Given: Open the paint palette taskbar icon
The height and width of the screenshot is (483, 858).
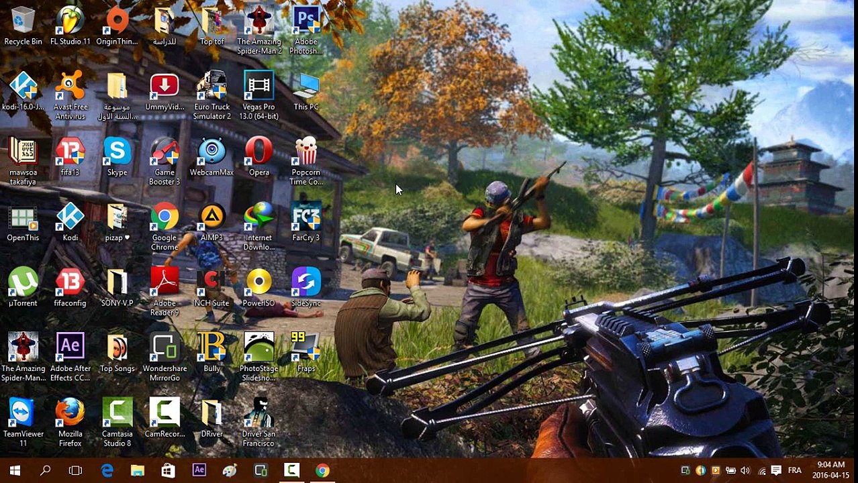Looking at the screenshot, I should [x=230, y=471].
